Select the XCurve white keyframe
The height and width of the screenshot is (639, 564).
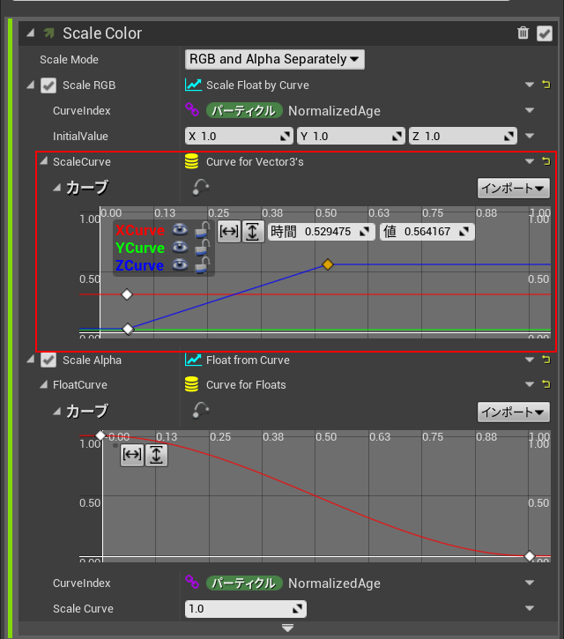pos(127,294)
